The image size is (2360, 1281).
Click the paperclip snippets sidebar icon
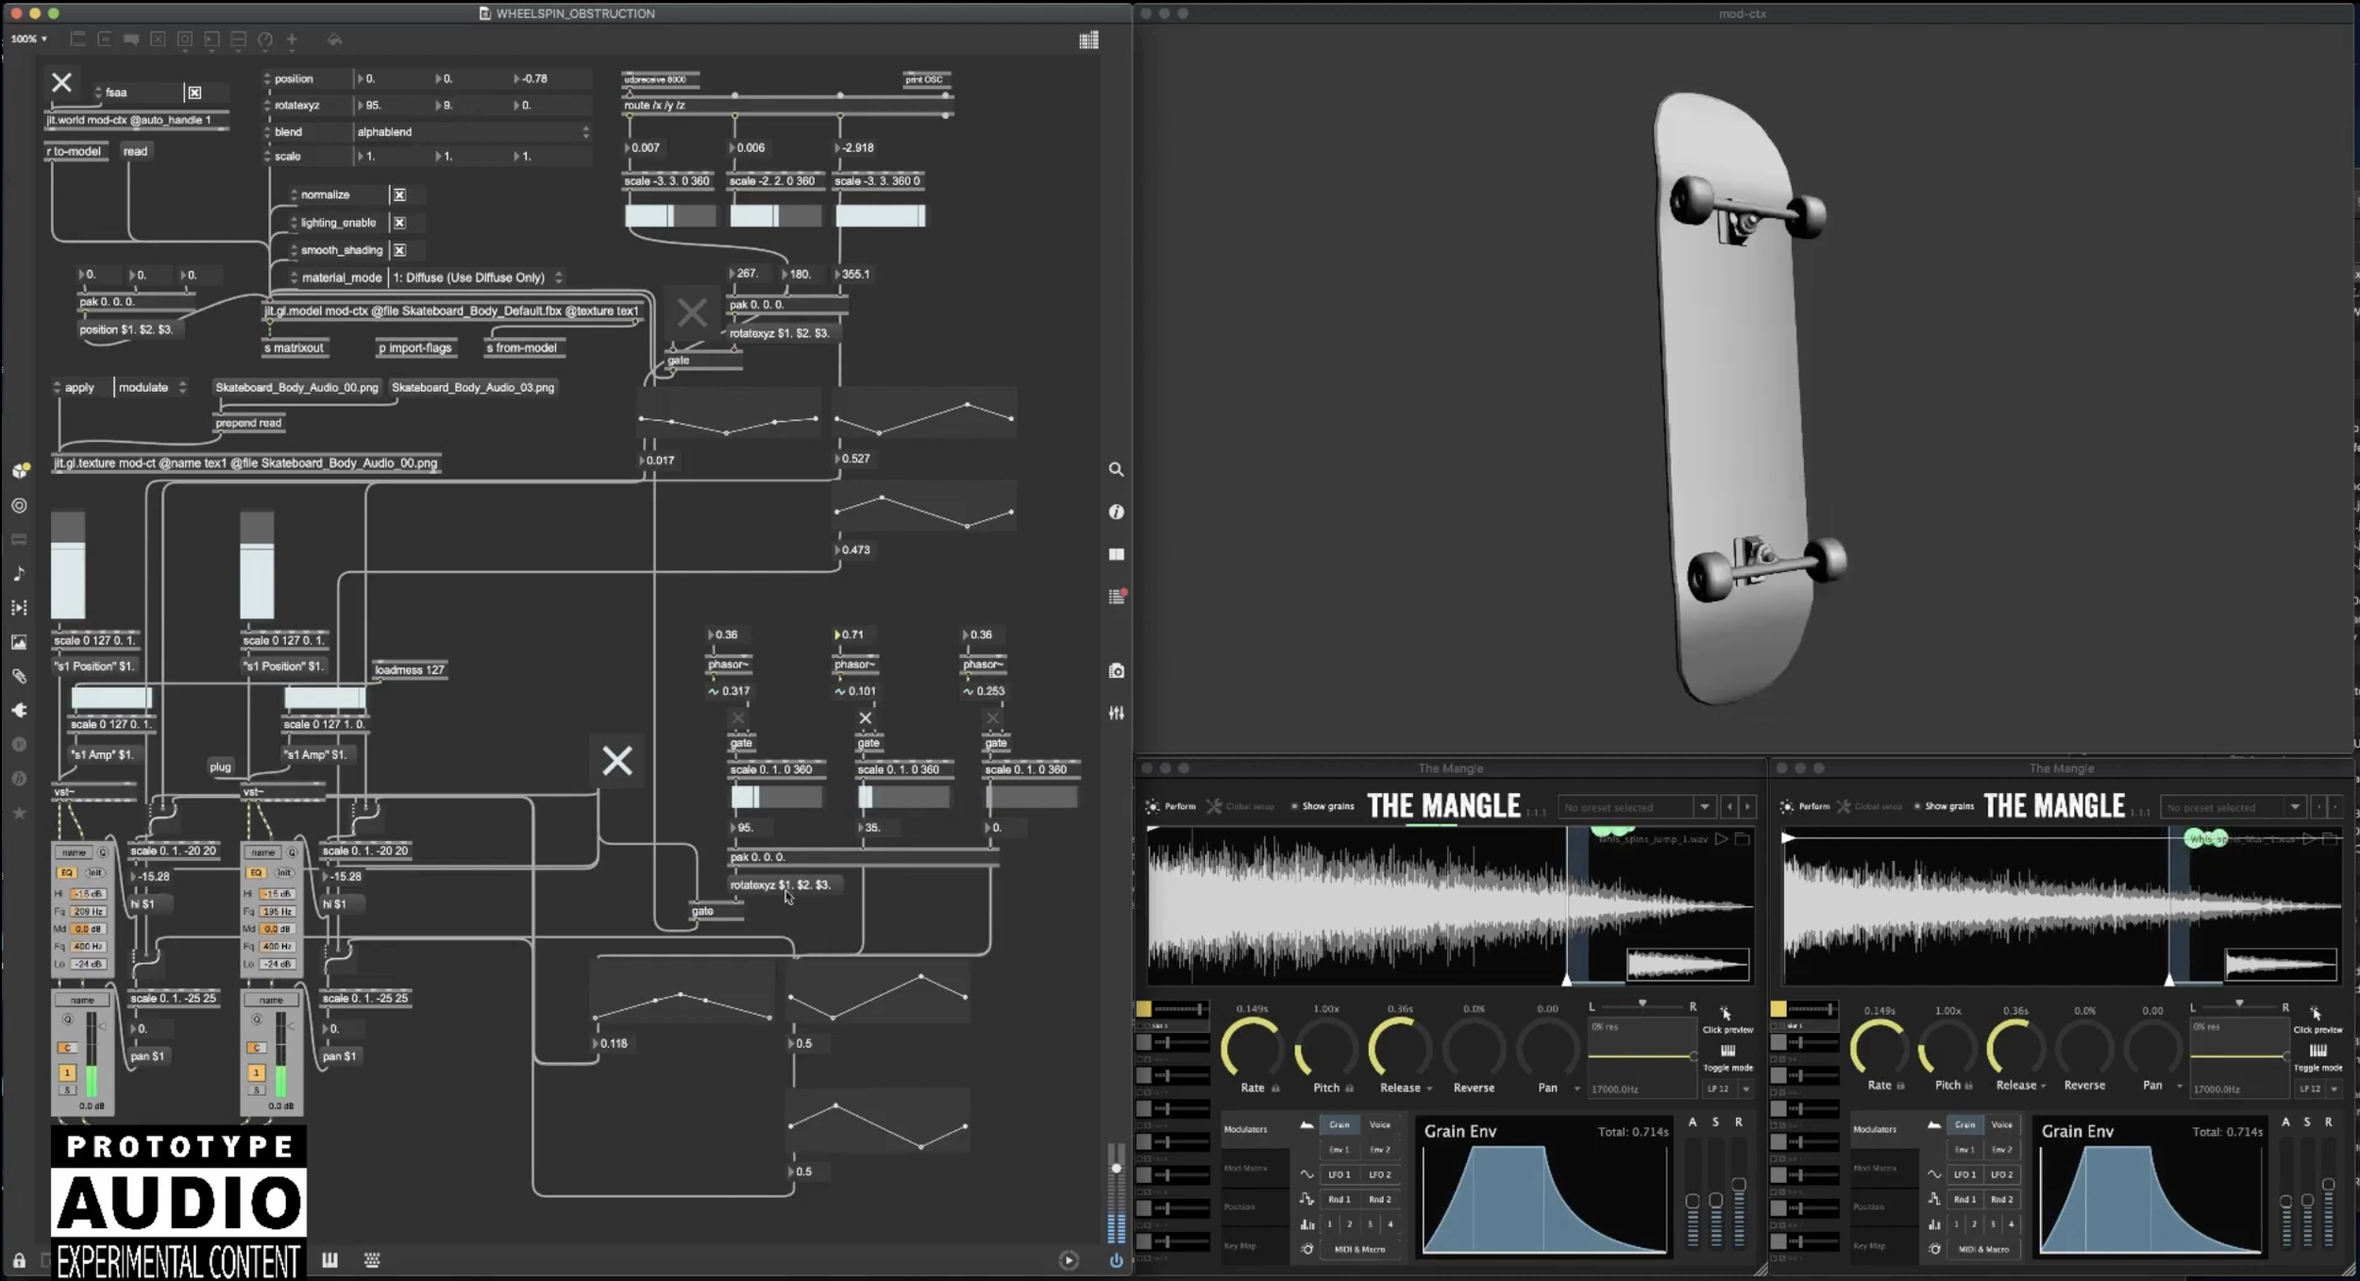pos(19,677)
